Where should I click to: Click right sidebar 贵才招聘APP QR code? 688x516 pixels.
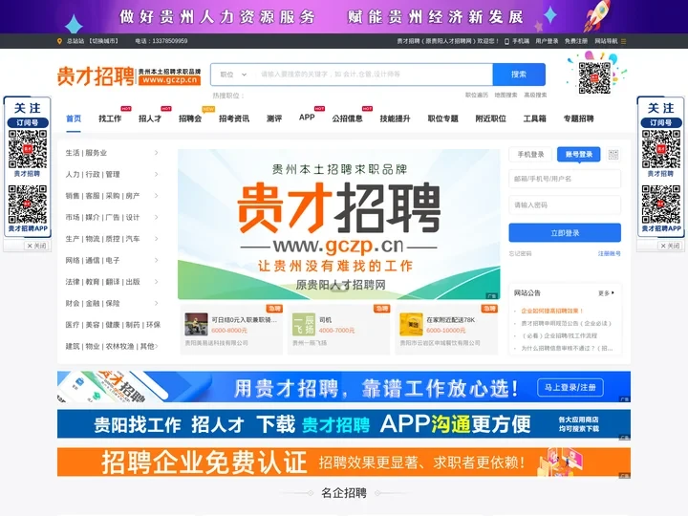point(661,204)
